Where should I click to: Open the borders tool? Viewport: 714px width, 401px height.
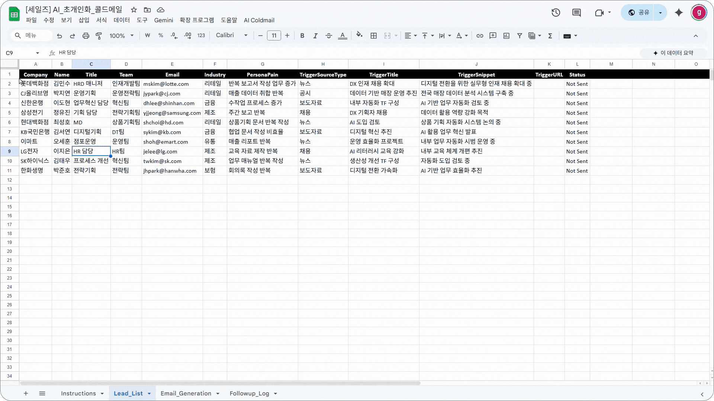374,36
